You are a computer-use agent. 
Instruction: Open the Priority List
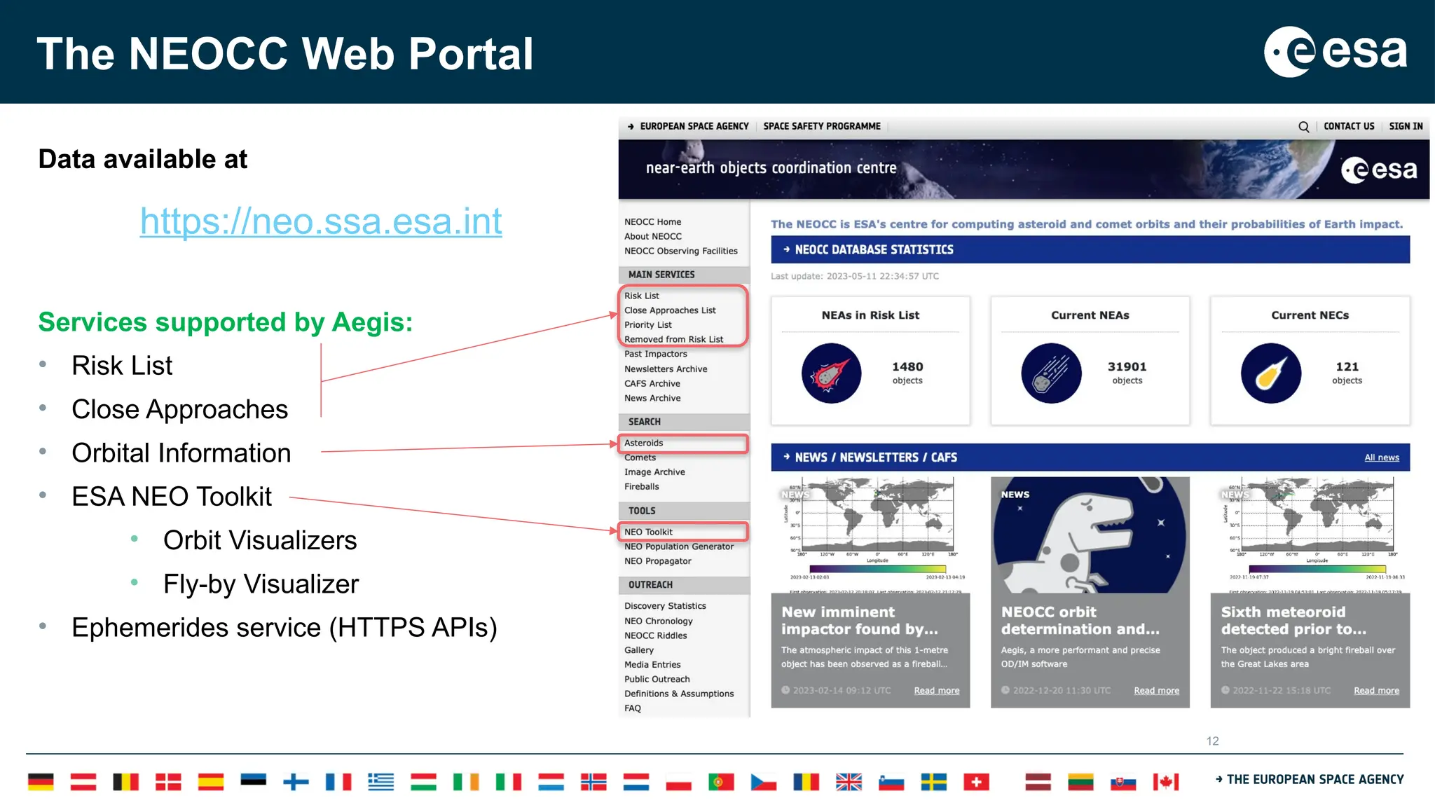point(647,325)
